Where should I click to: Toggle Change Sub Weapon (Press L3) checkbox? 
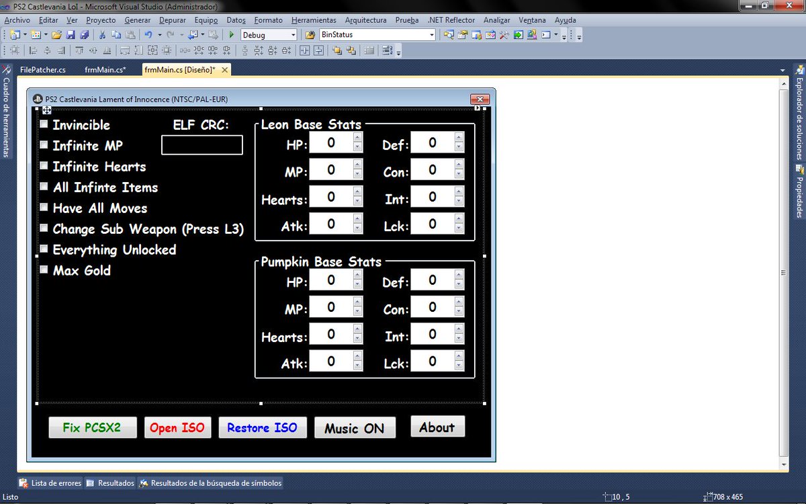coord(44,228)
